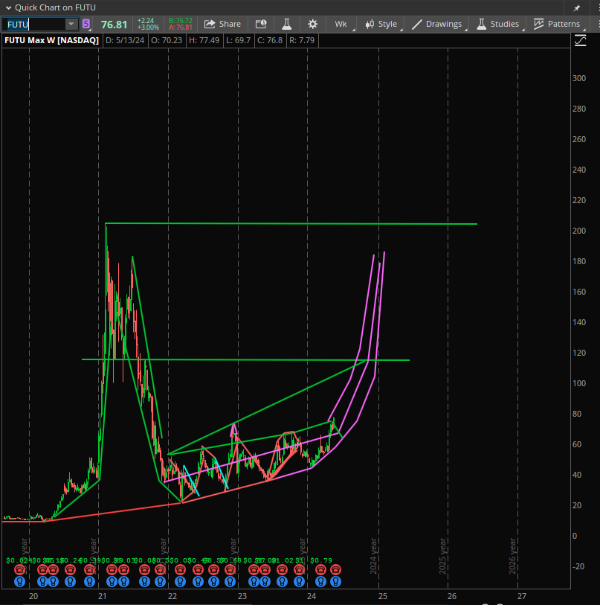Select green horizontal line near 200 level

[x=291, y=224]
